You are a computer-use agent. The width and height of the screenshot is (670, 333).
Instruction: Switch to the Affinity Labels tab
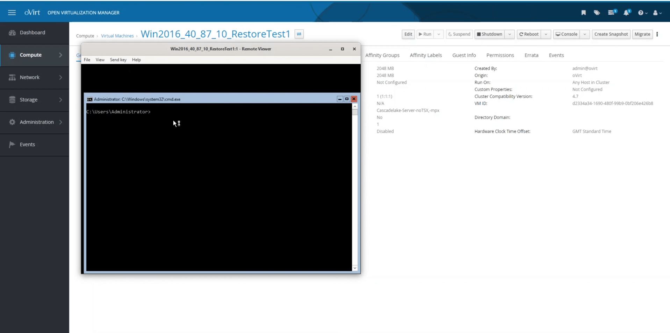pyautogui.click(x=426, y=55)
